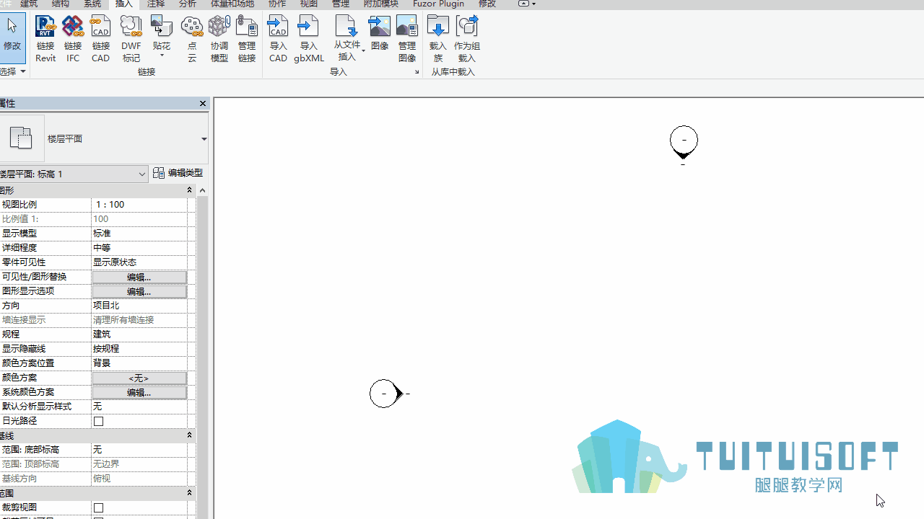Toggle the 裁剪视图 checkbox
The image size is (924, 519).
99,507
